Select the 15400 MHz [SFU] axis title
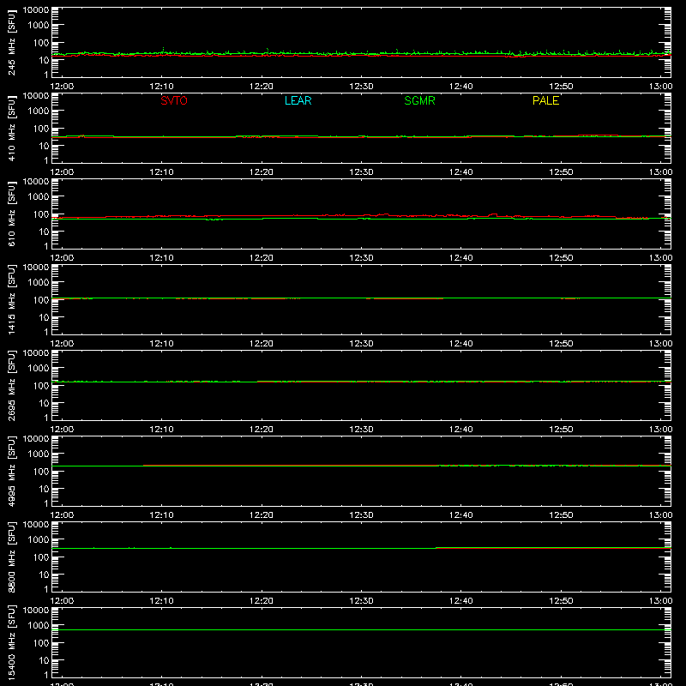The width and height of the screenshot is (686, 686). (12, 642)
